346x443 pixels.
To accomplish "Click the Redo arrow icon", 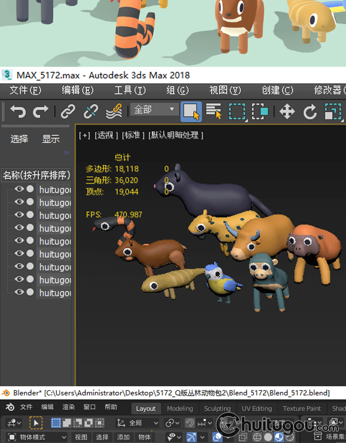I will pyautogui.click(x=41, y=111).
